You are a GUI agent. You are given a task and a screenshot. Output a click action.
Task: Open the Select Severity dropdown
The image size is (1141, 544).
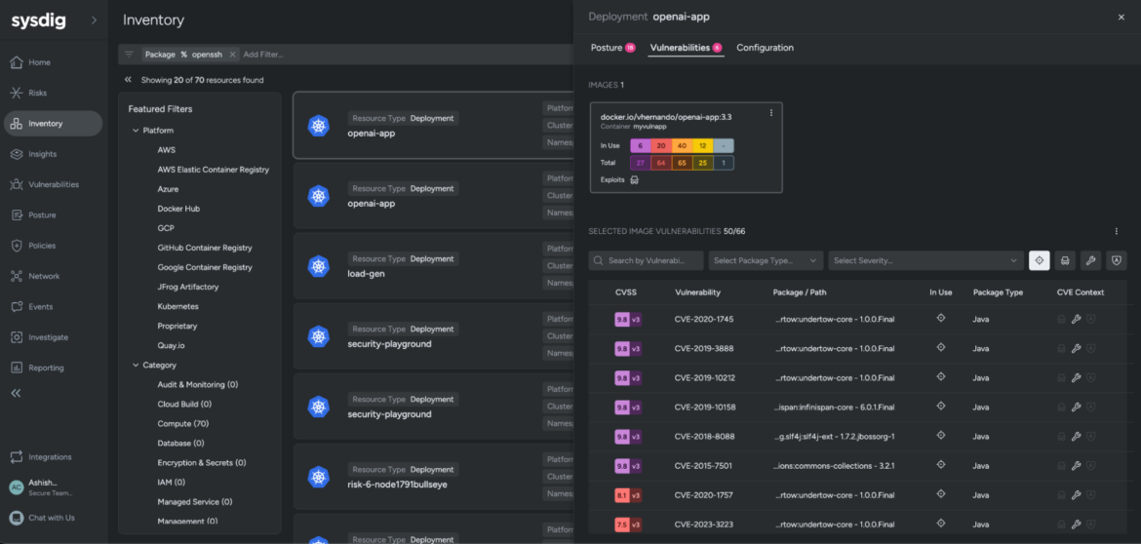(x=926, y=260)
